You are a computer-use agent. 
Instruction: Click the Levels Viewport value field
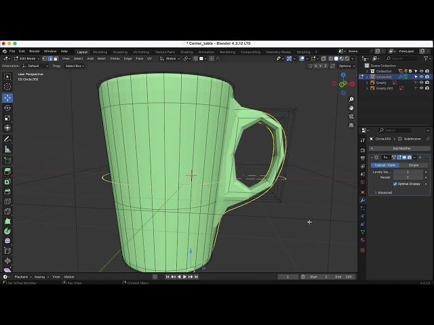(408, 172)
